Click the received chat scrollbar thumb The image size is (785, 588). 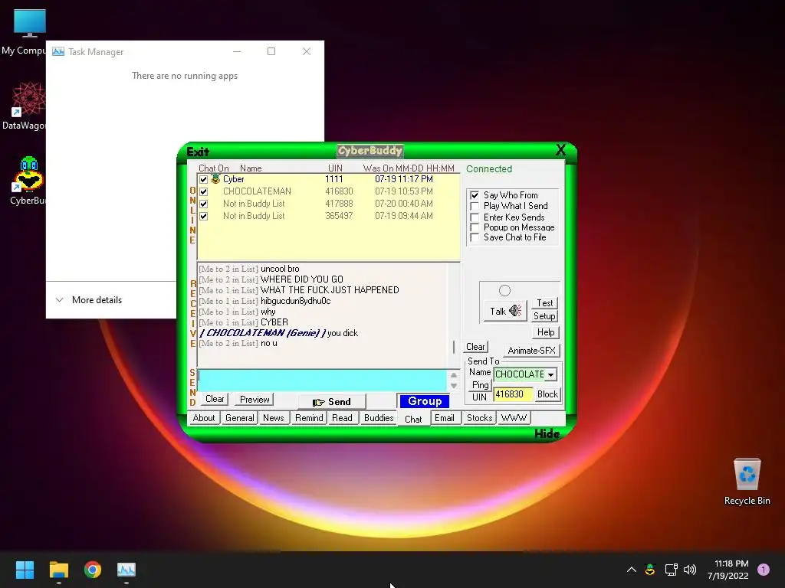point(454,347)
